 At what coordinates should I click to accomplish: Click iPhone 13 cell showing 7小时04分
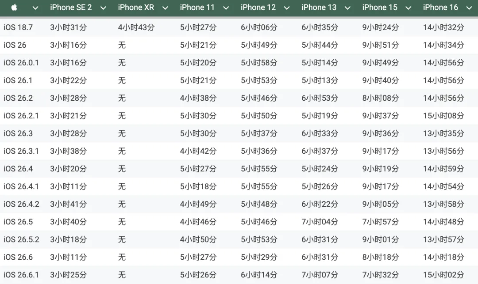point(320,222)
